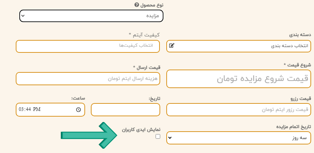The image size is (314, 153).
Task: Click the empty تاریخ date field
Action: [126, 109]
